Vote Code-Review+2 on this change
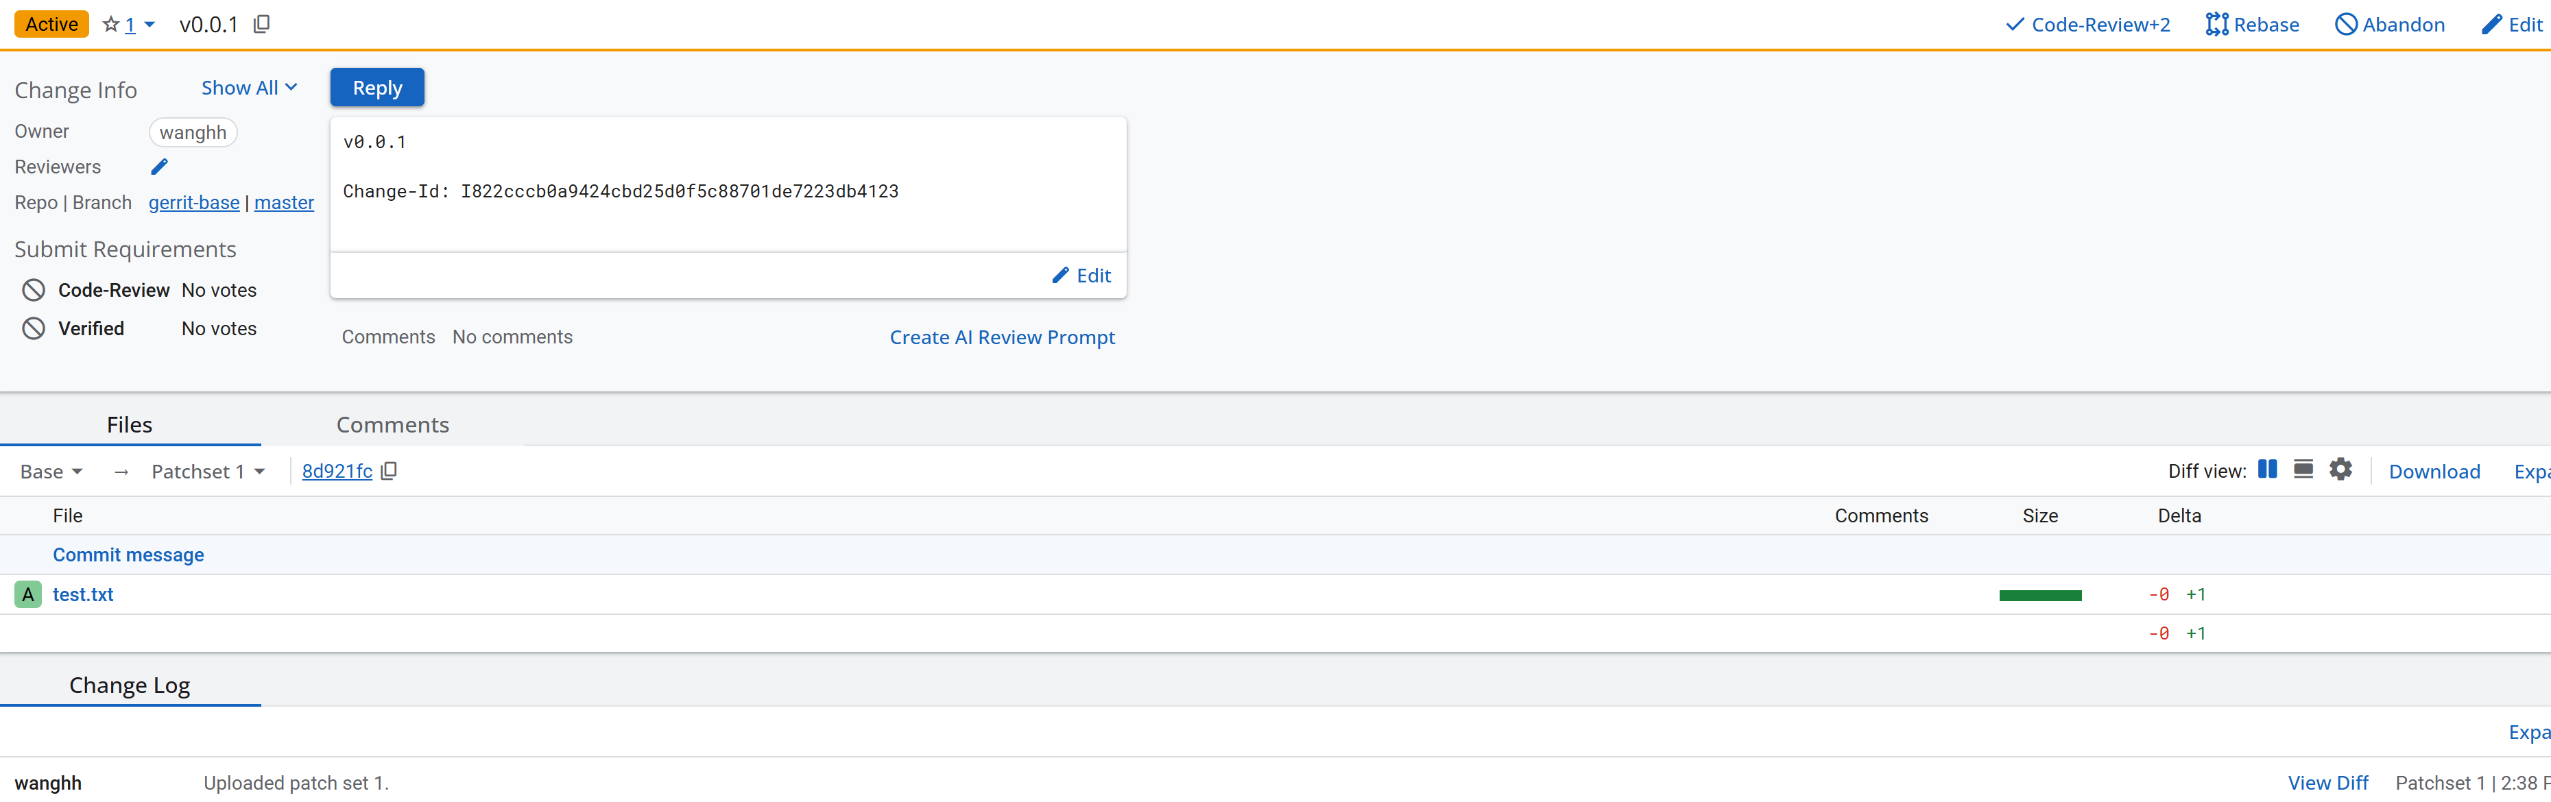The height and width of the screenshot is (802, 2551). tap(2087, 25)
